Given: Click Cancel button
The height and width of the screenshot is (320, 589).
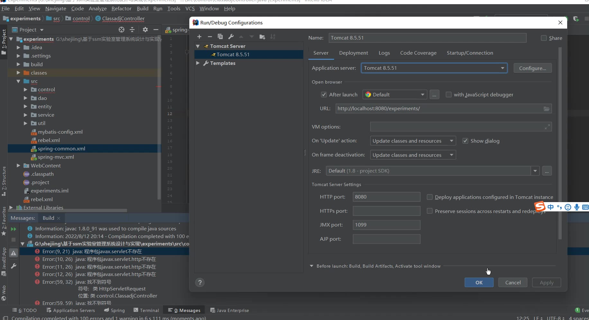Looking at the screenshot, I should 513,282.
